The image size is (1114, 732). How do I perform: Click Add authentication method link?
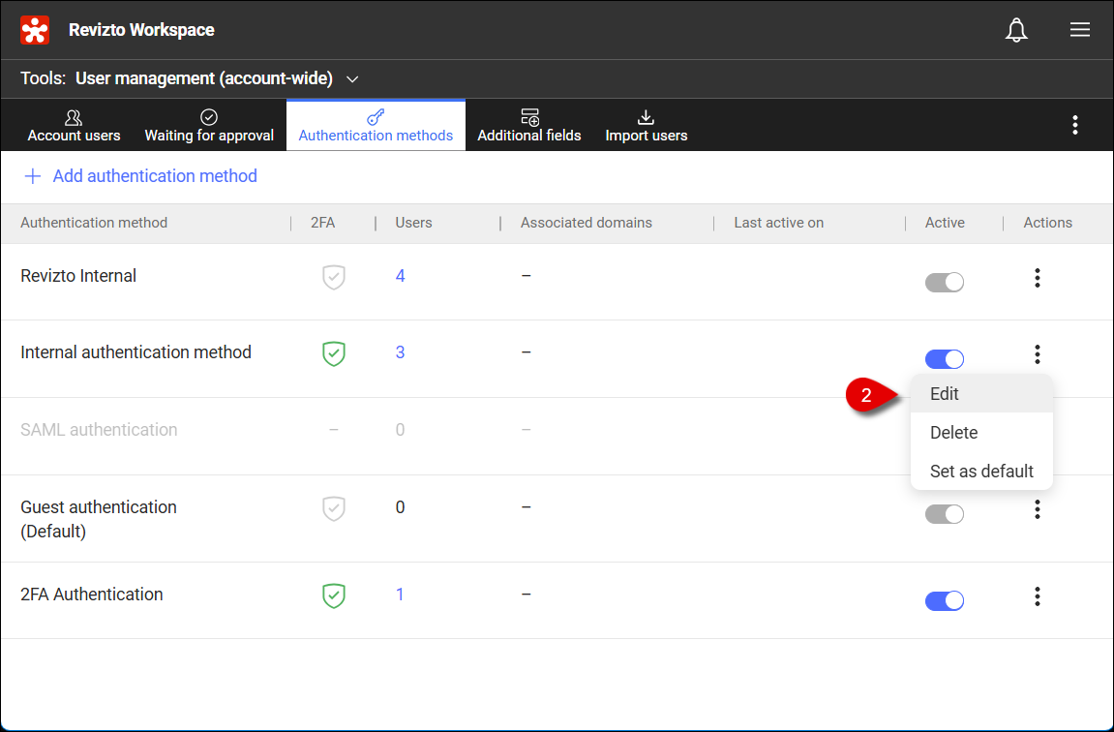pyautogui.click(x=140, y=175)
